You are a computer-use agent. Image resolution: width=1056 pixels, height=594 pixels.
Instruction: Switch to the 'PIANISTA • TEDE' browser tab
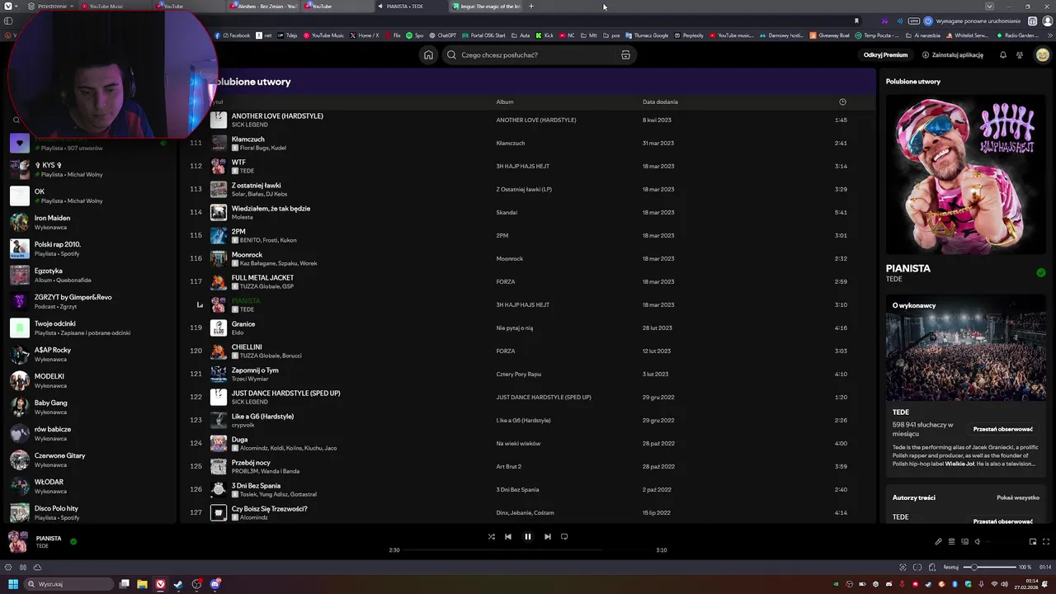pyautogui.click(x=410, y=7)
